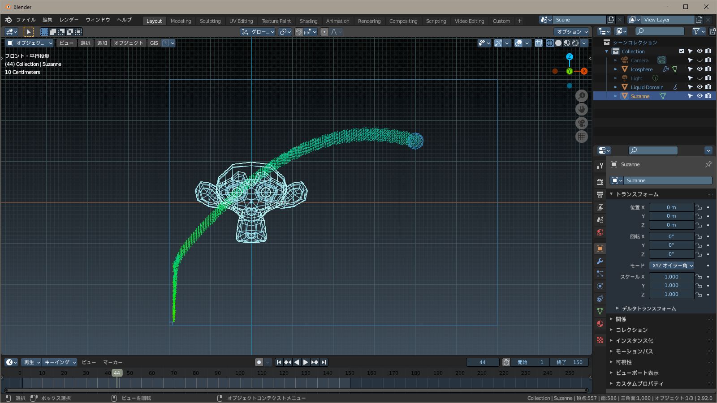This screenshot has width=717, height=403.
Task: Open the options dropdown in viewport header
Action: pos(572,32)
